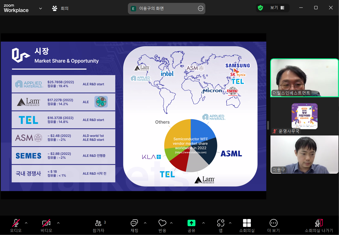Click the "ALE R&D 진행중" text
This screenshot has width=339, height=235.
click(x=94, y=156)
